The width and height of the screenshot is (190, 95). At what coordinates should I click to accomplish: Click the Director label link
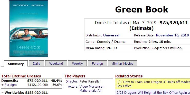(72, 82)
